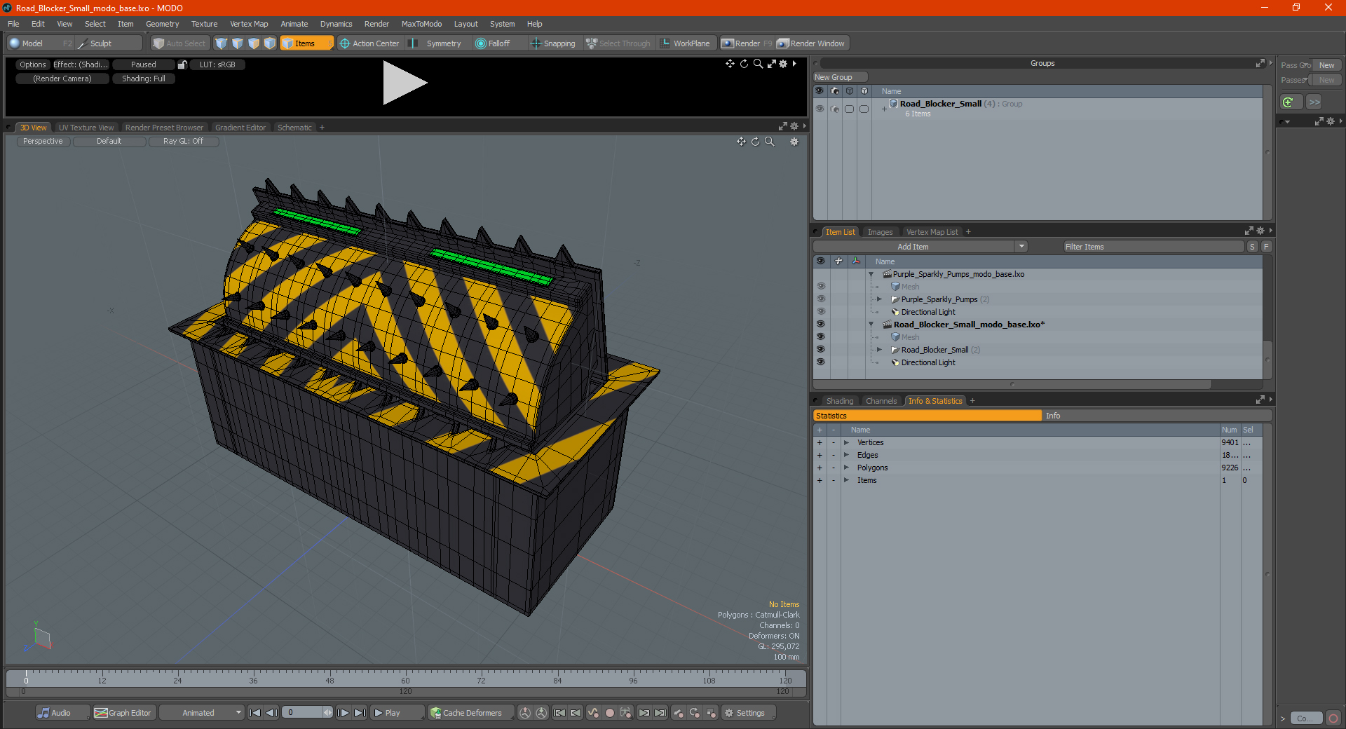Image resolution: width=1346 pixels, height=729 pixels.
Task: Switch to Shading tab
Action: [839, 401]
